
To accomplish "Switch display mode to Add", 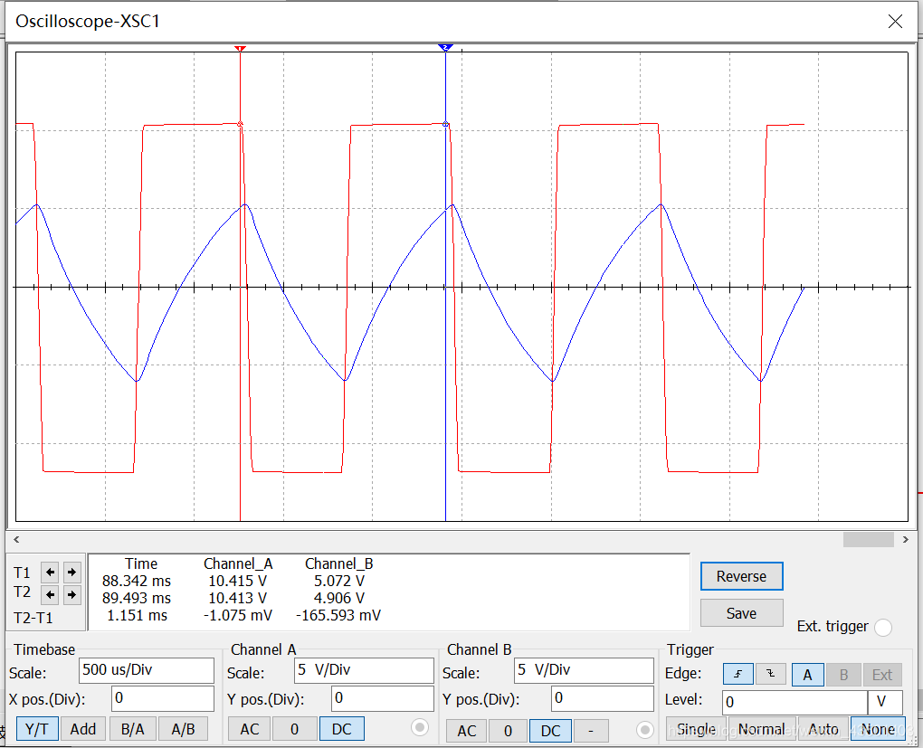I will tap(83, 729).
